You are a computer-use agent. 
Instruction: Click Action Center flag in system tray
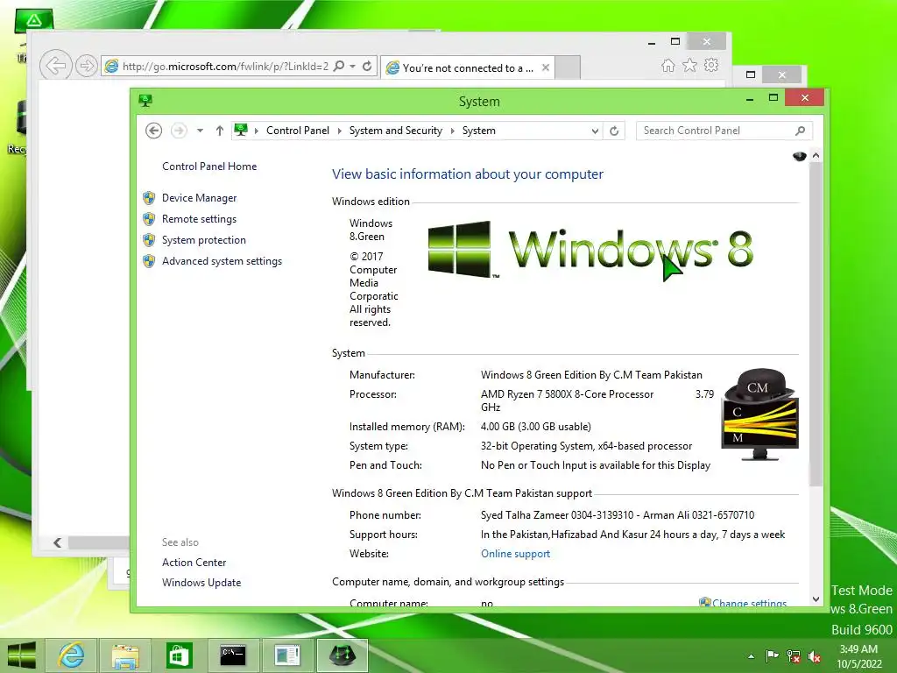click(x=772, y=655)
